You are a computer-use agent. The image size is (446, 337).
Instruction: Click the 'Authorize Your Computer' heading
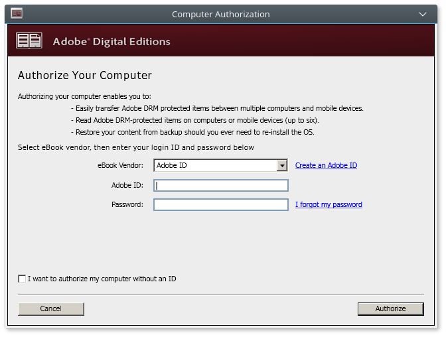pyautogui.click(x=85, y=76)
